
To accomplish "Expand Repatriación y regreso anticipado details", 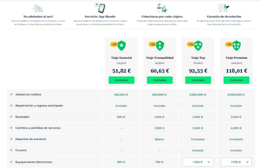I will 11,106.
